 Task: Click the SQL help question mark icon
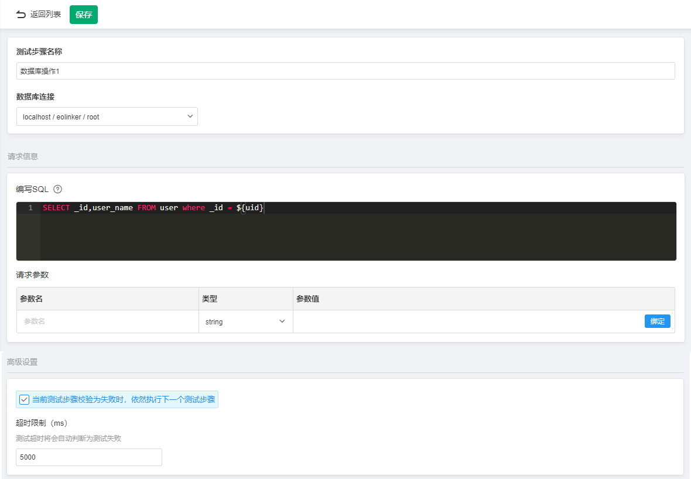[58, 189]
